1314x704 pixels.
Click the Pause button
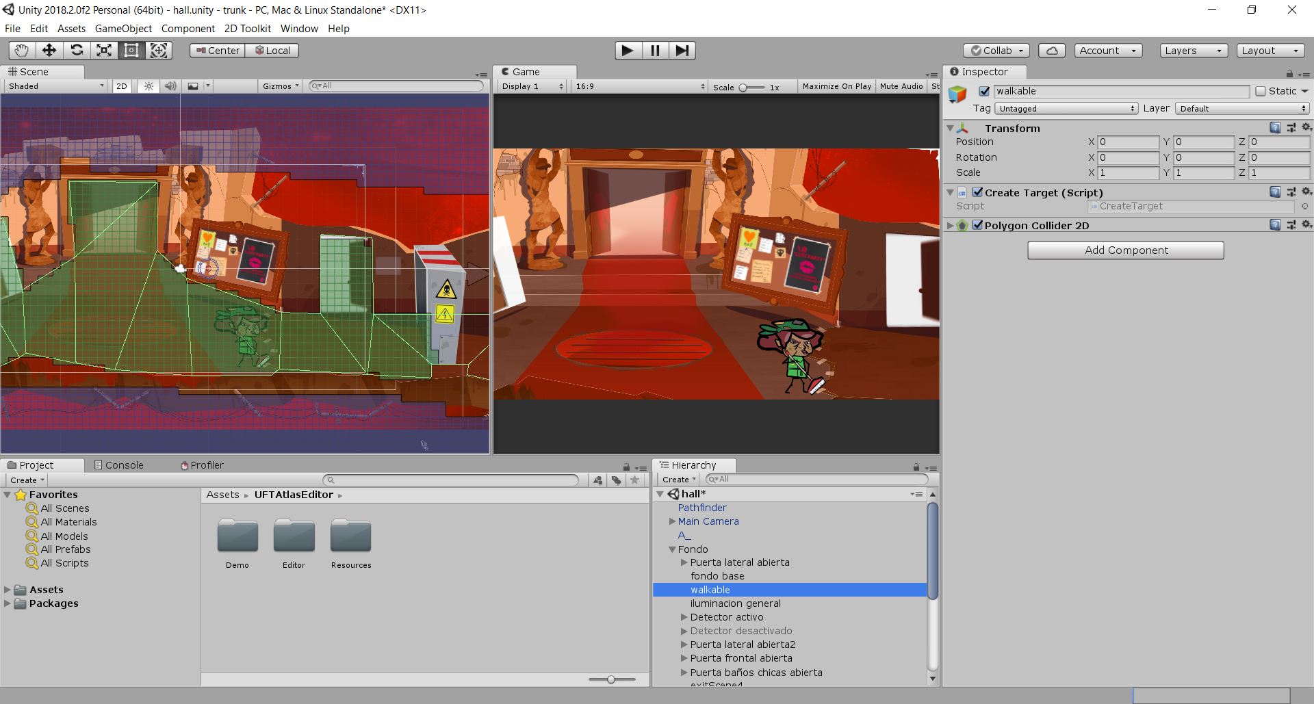point(655,51)
